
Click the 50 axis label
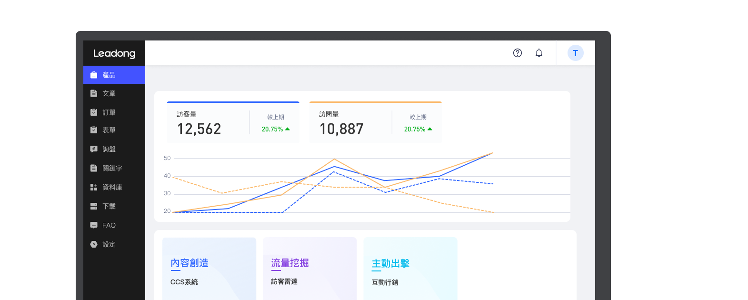(x=167, y=158)
